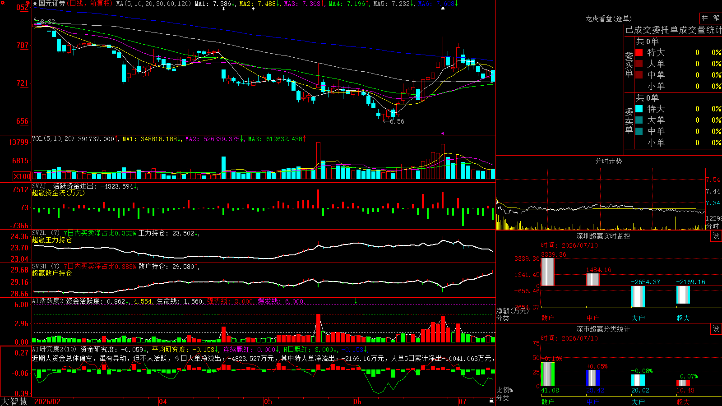Click the 共0单 count under 委买单
The image size is (722, 406).
(647, 42)
